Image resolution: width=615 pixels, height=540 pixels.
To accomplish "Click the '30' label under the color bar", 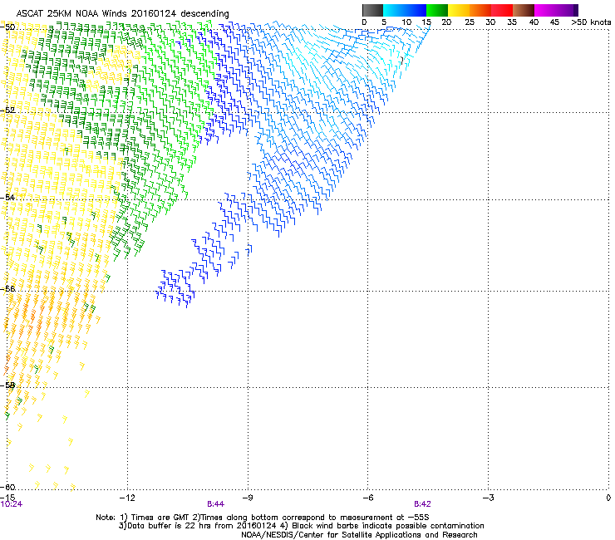I will 490,22.
